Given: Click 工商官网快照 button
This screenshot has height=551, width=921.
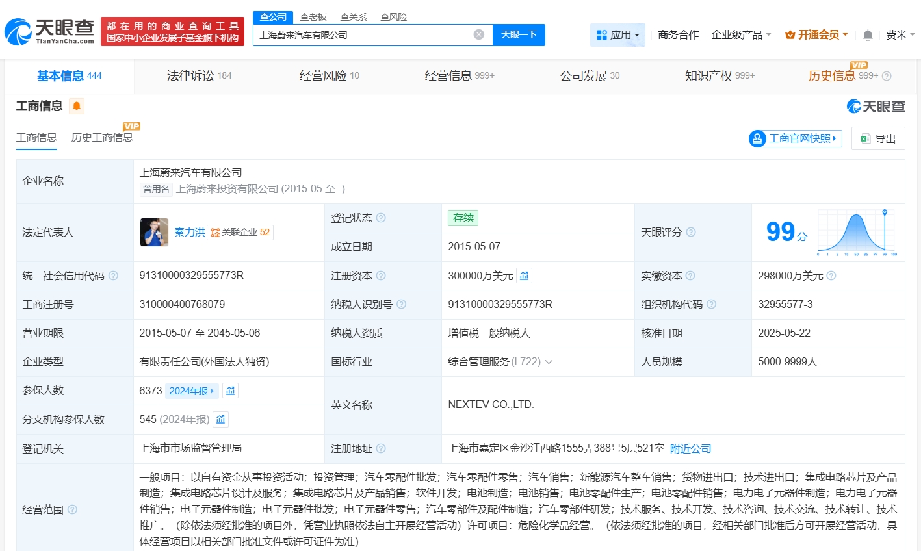Looking at the screenshot, I should 796,138.
